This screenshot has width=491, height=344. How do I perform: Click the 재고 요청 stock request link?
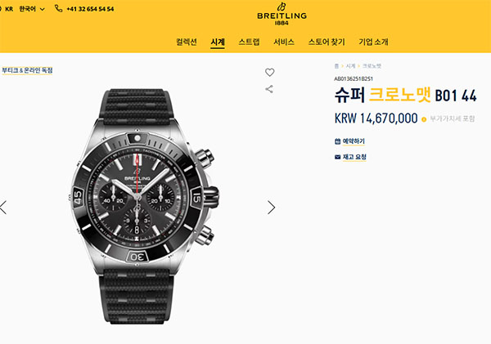point(354,157)
